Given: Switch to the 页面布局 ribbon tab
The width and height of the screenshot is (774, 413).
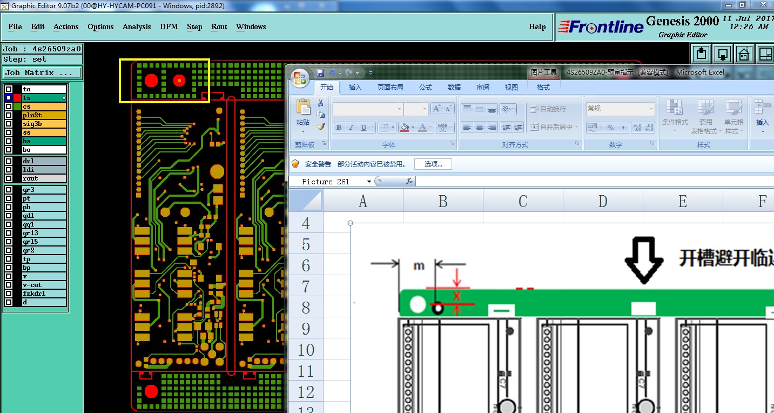Looking at the screenshot, I should coord(390,87).
